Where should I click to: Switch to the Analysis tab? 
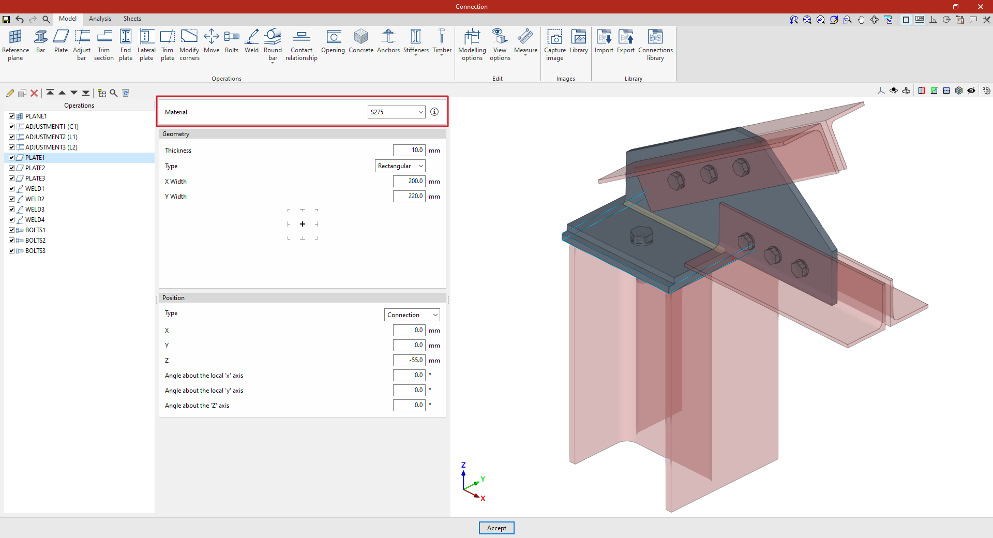click(x=100, y=19)
